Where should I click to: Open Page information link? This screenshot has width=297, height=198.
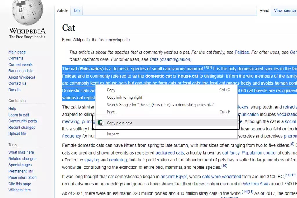(x=22, y=177)
